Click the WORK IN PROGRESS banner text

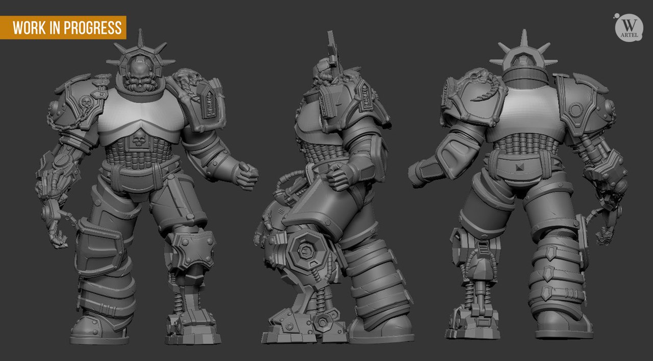point(67,28)
